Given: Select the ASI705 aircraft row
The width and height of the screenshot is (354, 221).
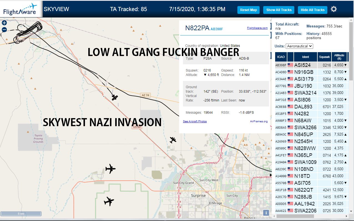Looking at the screenshot, I should coord(311,183).
